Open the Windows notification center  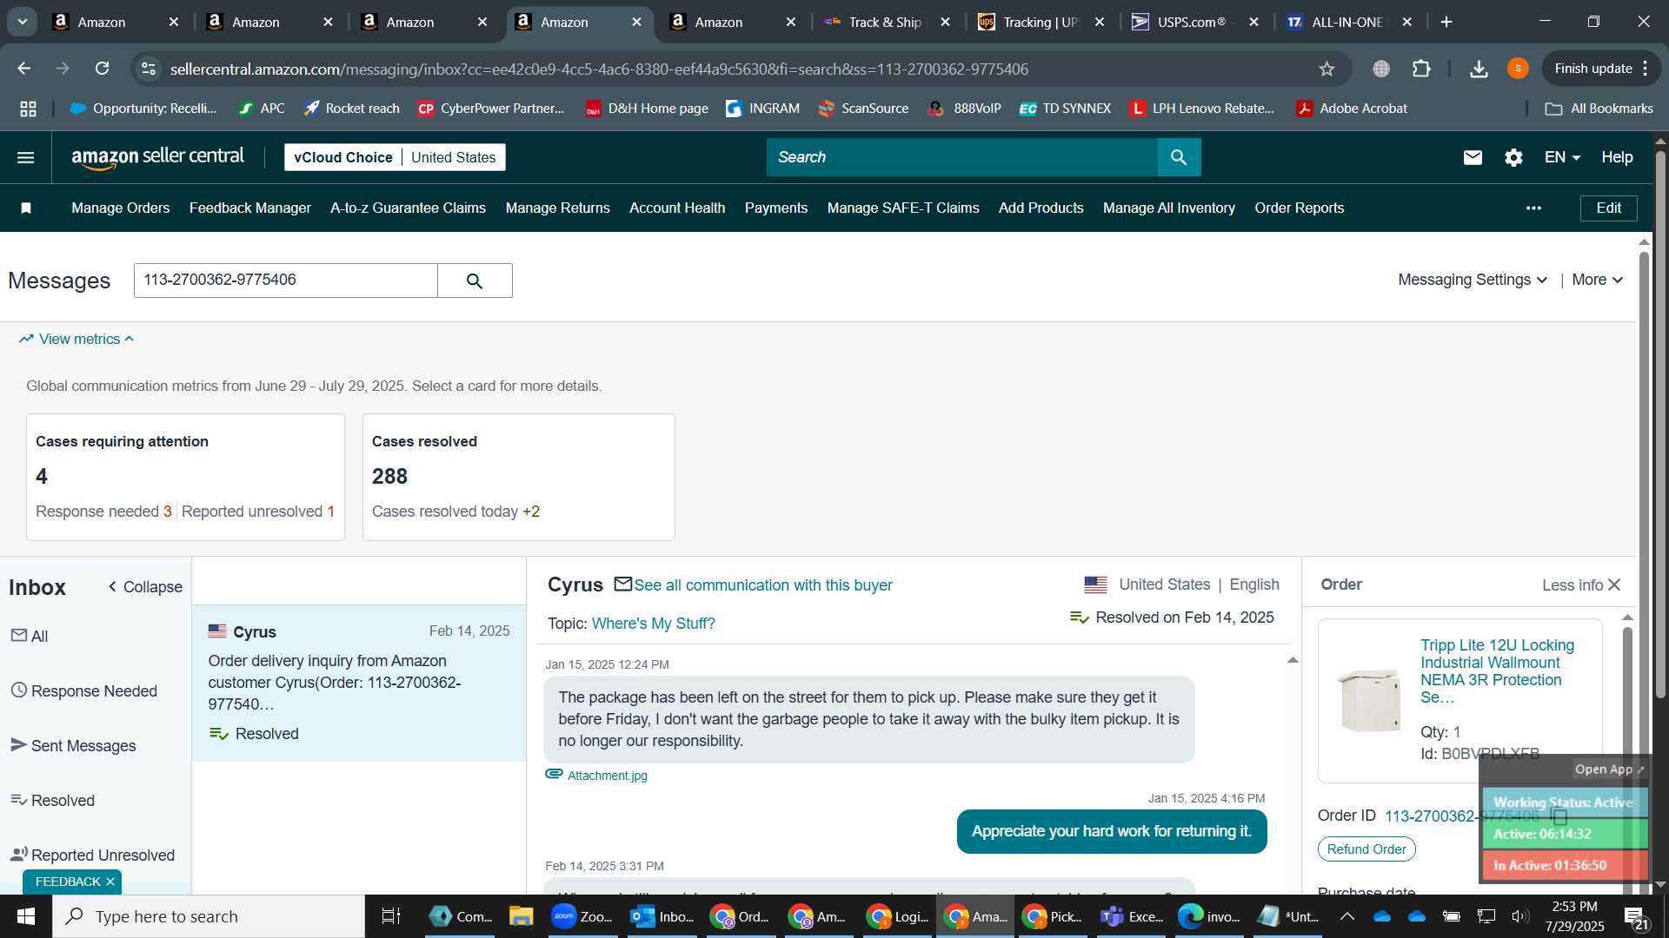click(x=1635, y=917)
